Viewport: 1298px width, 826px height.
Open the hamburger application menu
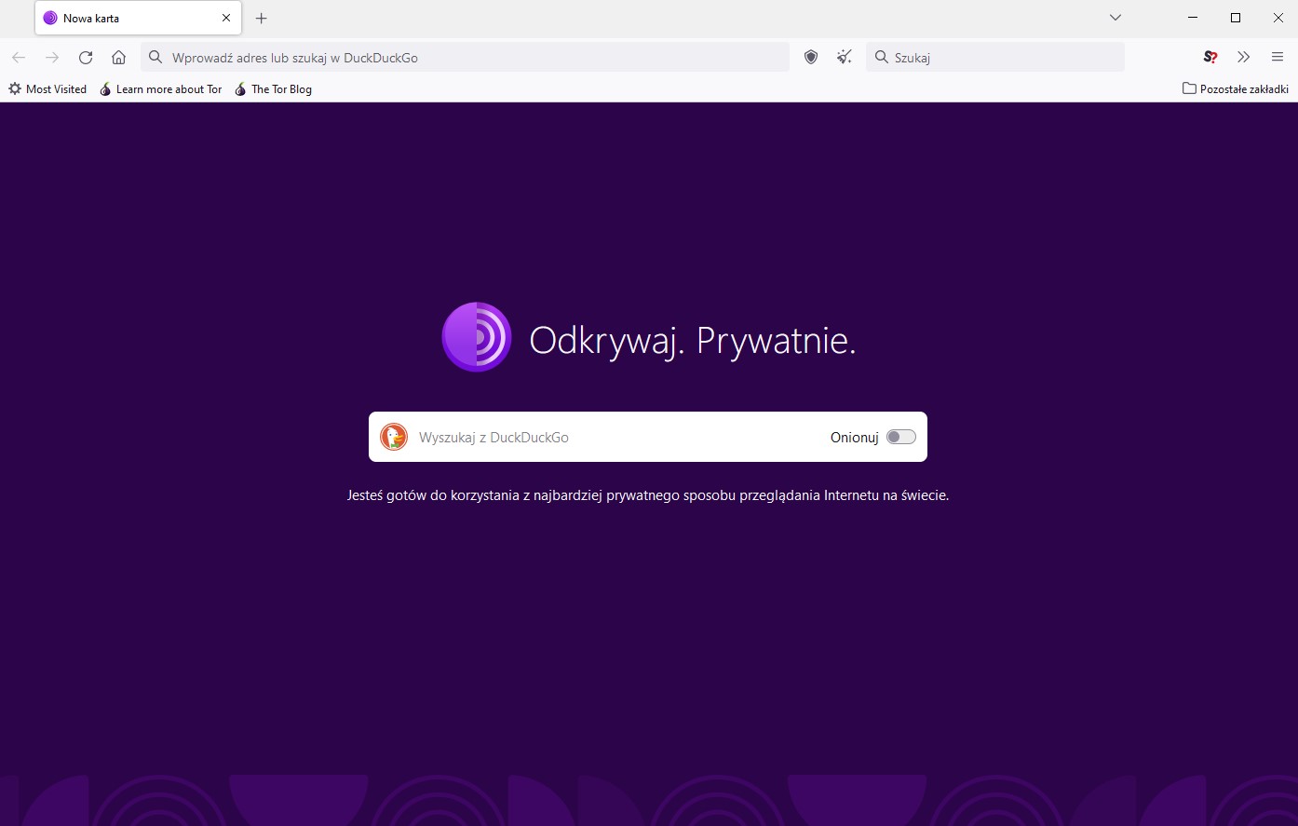tap(1277, 58)
